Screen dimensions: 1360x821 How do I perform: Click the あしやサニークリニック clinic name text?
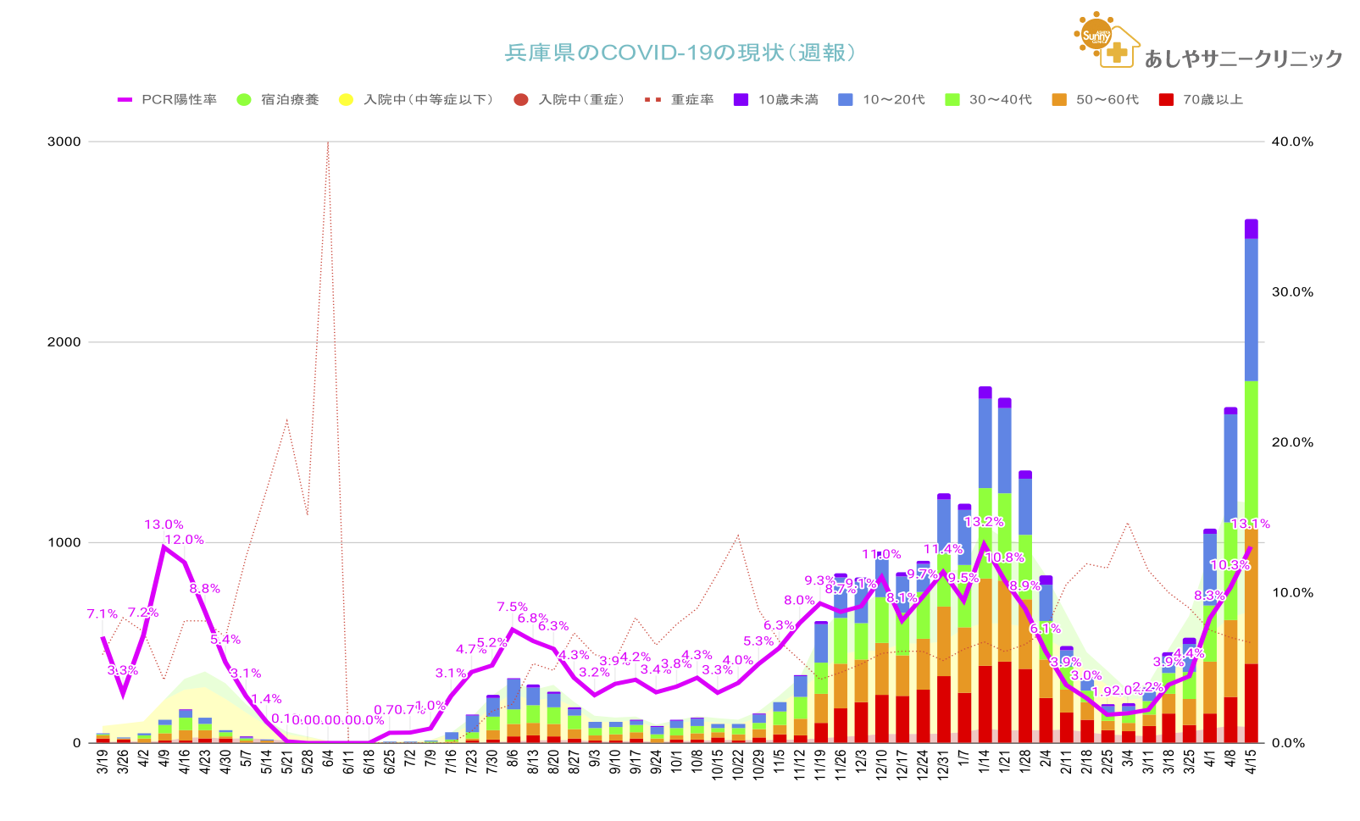tap(1243, 58)
